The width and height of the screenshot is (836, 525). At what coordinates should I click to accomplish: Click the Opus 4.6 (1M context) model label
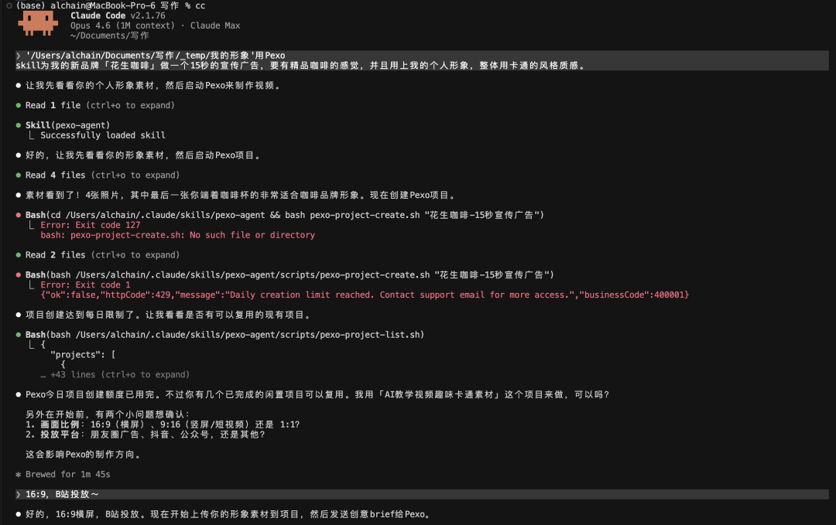(122, 26)
